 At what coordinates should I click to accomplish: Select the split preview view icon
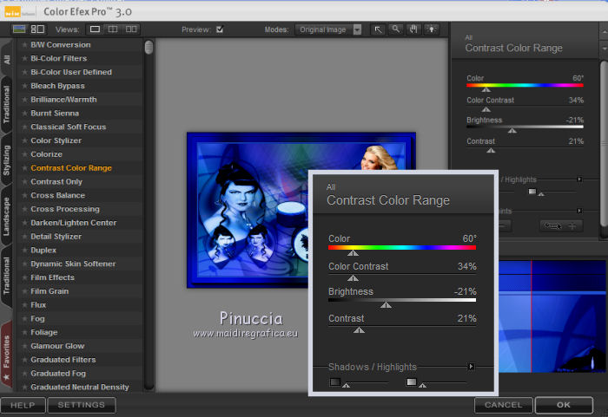click(x=113, y=29)
